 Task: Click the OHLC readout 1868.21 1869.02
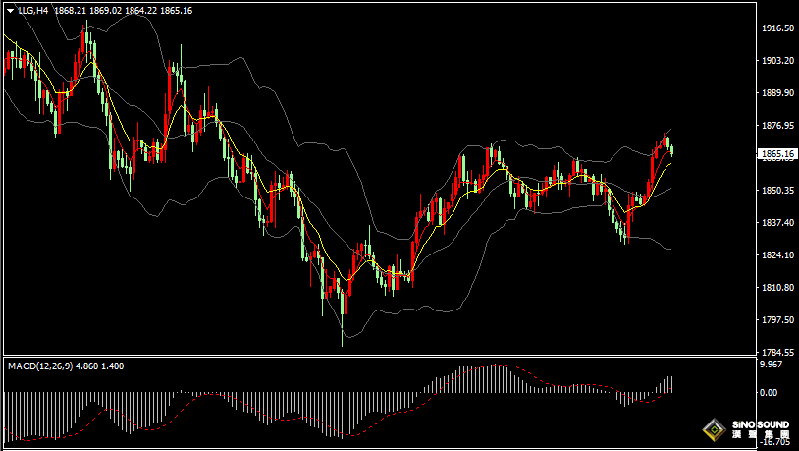(87, 11)
